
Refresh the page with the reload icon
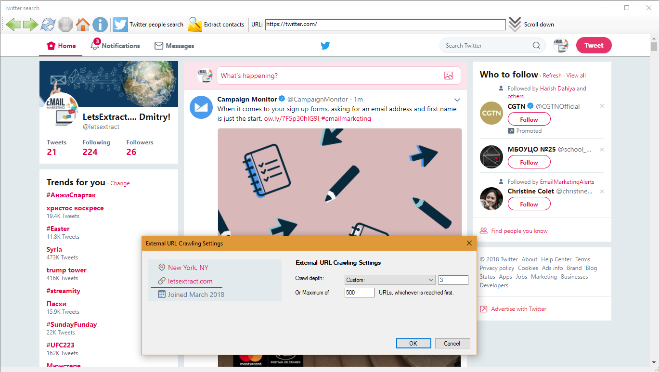pos(48,25)
